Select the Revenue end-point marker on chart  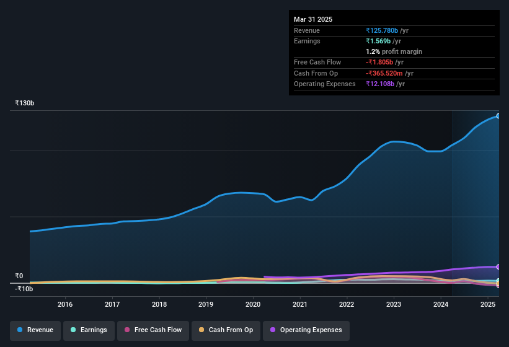pyautogui.click(x=498, y=116)
